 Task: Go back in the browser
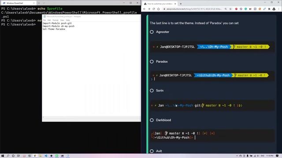(x=145, y=9)
